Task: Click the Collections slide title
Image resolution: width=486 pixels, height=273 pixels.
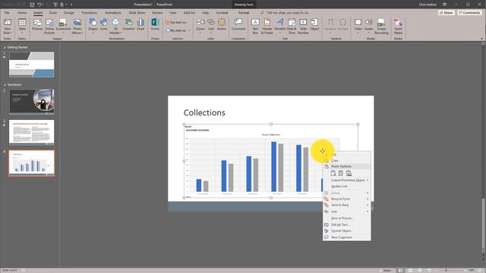Action: (204, 113)
